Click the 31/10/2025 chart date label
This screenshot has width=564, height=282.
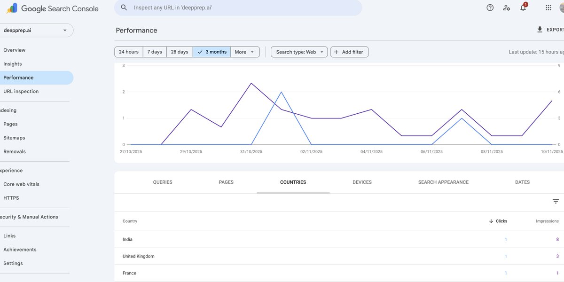click(x=251, y=152)
